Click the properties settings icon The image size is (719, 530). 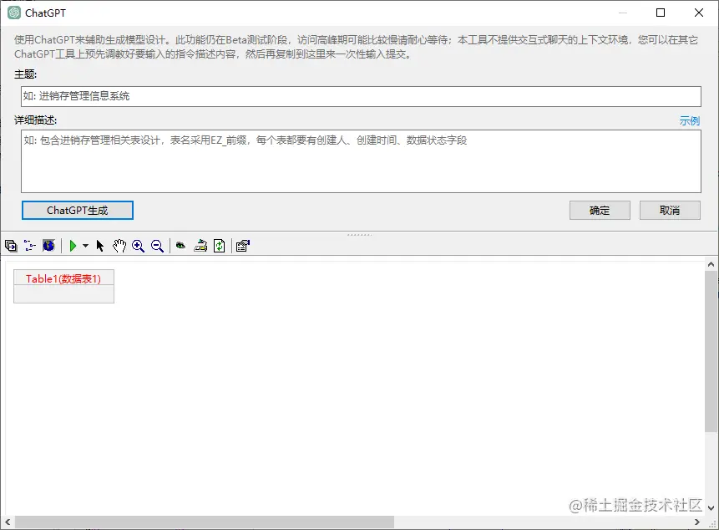coord(242,246)
